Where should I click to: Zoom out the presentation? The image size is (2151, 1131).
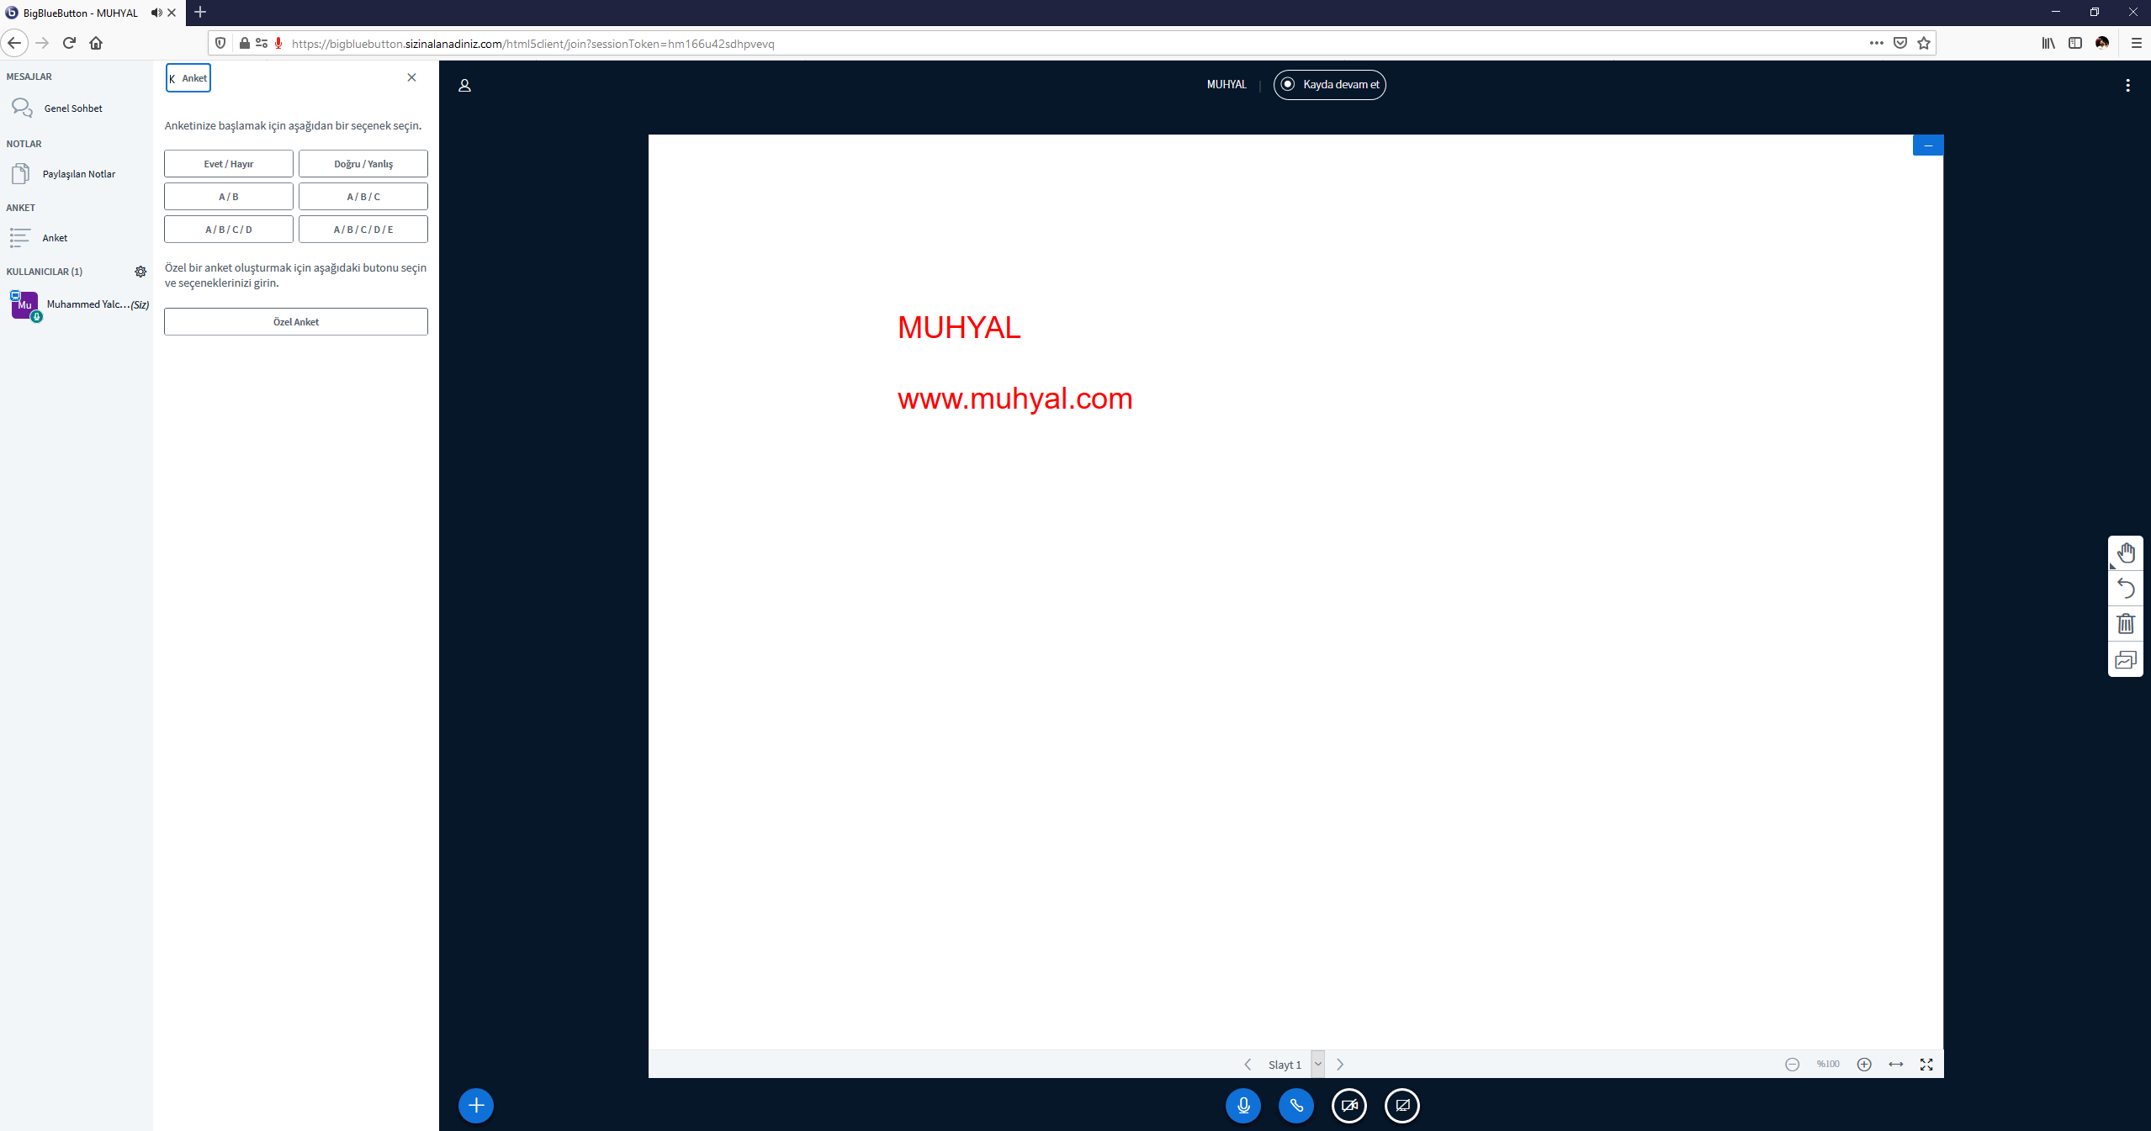pos(1793,1065)
